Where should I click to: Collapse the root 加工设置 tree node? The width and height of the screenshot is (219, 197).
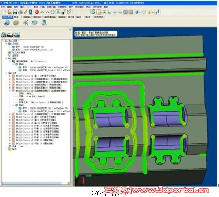tap(3, 41)
